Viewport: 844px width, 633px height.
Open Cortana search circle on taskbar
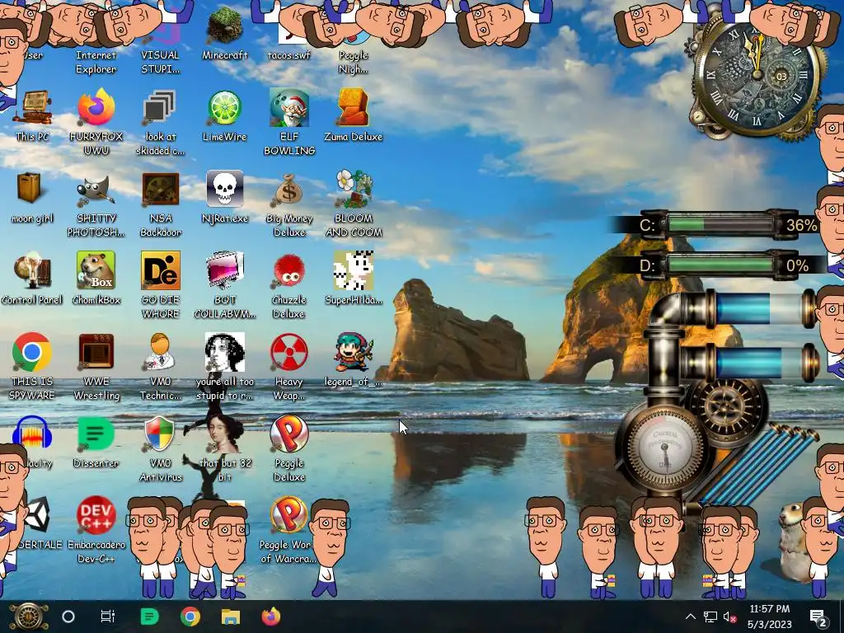point(68,617)
